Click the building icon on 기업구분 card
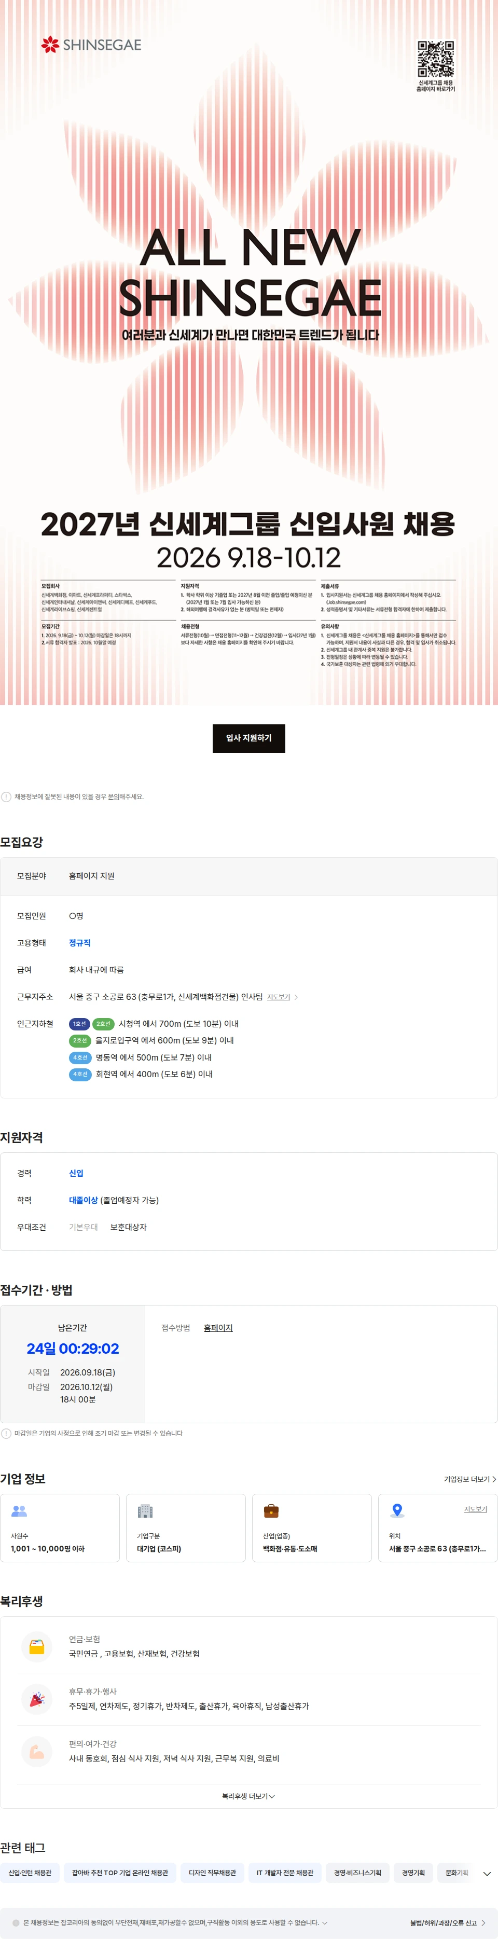498x1939 pixels. [x=145, y=1510]
